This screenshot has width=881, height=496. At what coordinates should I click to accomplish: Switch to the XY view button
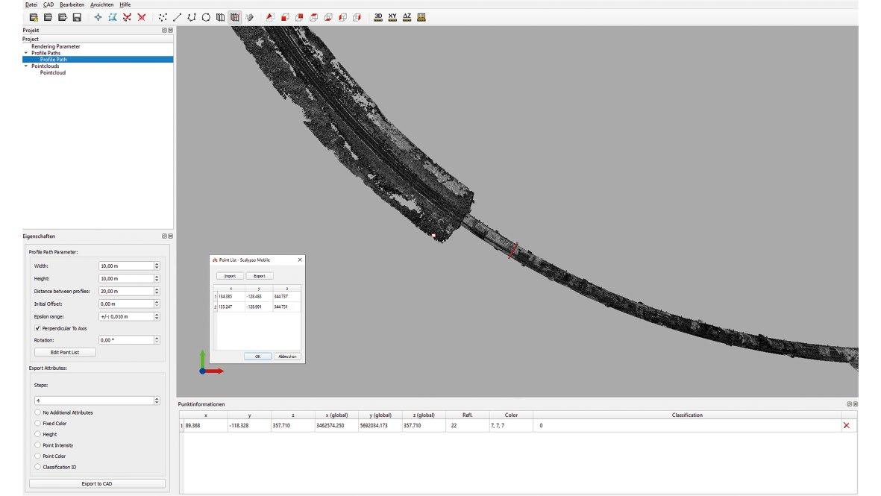(392, 17)
